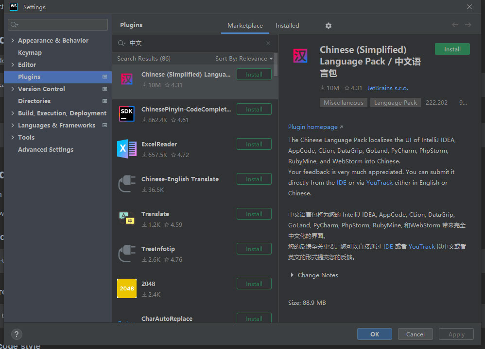Image resolution: width=485 pixels, height=349 pixels.
Task: Open the Sort By Relevance dropdown
Action: pos(244,59)
